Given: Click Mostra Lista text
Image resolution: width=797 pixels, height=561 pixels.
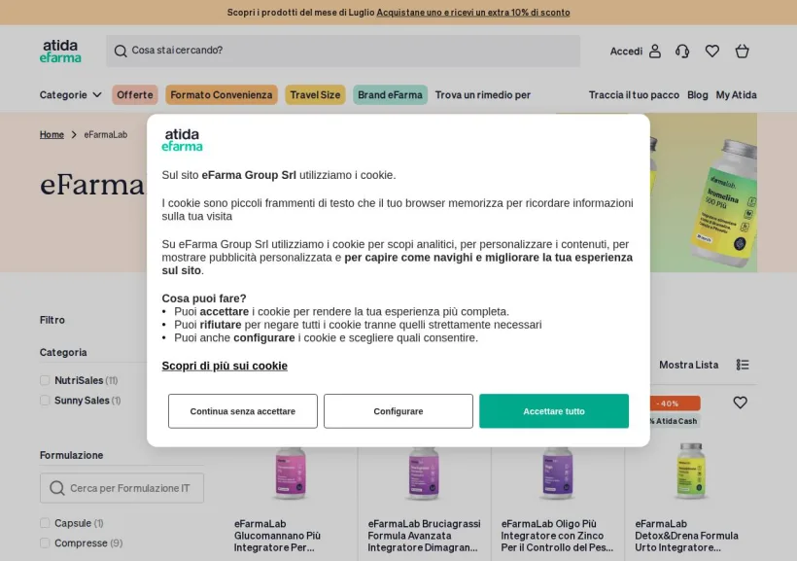Looking at the screenshot, I should 689,365.
